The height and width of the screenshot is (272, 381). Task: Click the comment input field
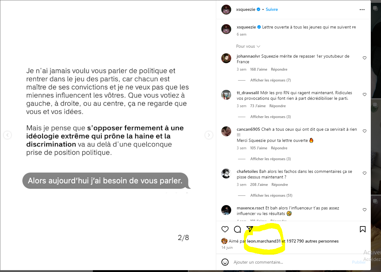291,262
